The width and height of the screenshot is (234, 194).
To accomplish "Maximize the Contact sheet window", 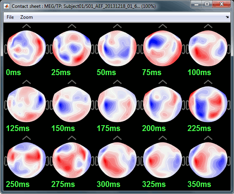I will [207, 4].
